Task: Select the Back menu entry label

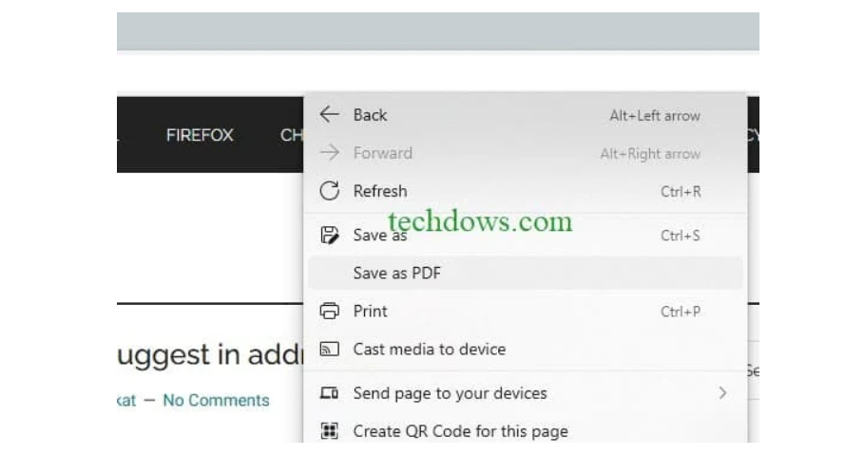Action: [370, 115]
